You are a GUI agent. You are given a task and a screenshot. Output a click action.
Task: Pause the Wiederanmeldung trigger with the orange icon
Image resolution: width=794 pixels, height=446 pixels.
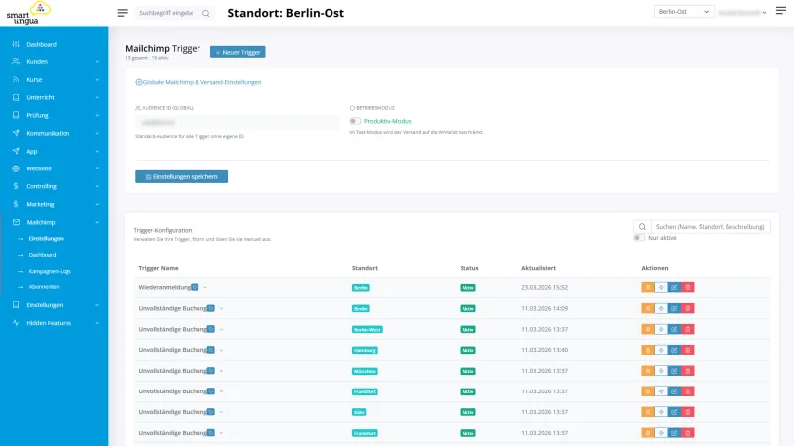(648, 287)
